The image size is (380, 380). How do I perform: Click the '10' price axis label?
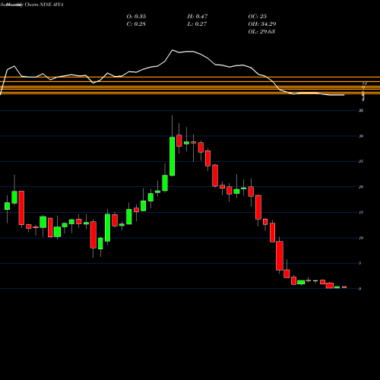(x=361, y=238)
